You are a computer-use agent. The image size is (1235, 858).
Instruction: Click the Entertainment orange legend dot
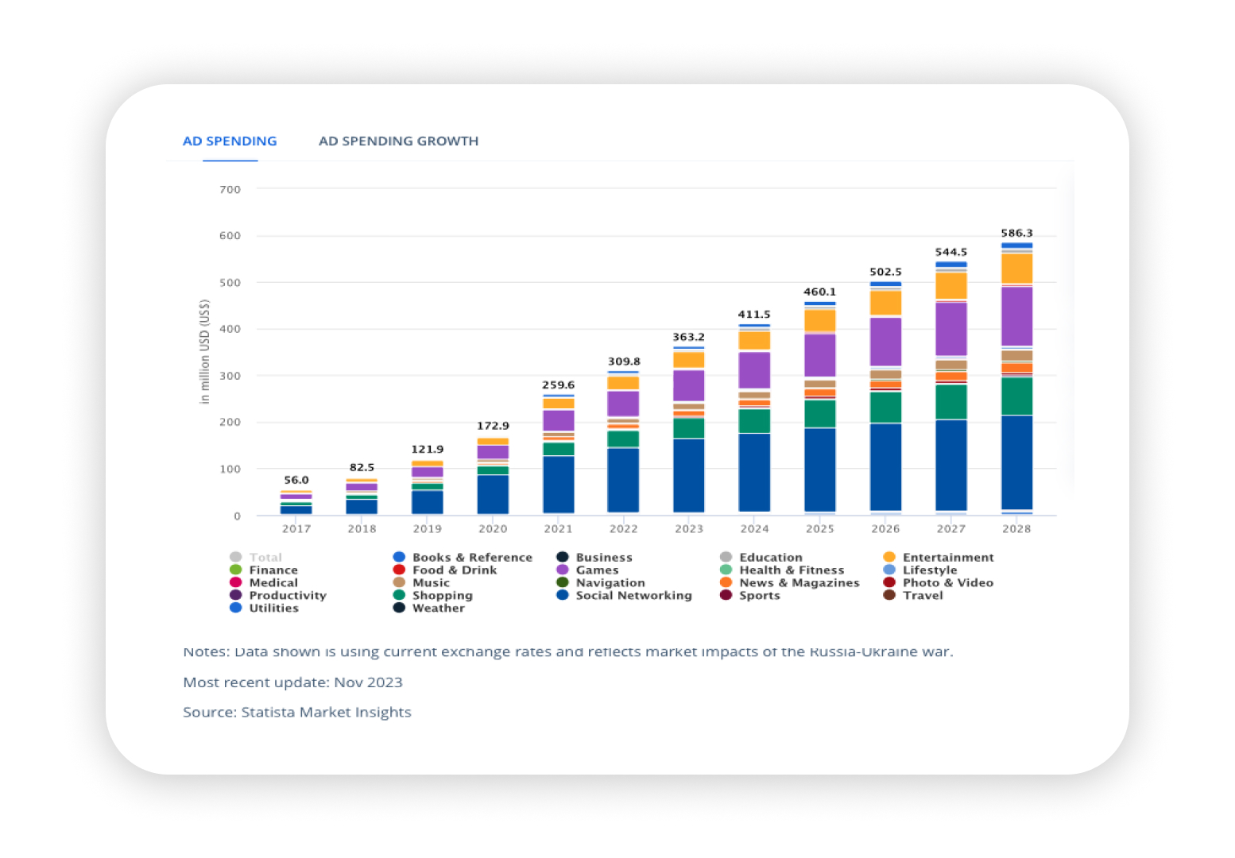pyautogui.click(x=889, y=557)
